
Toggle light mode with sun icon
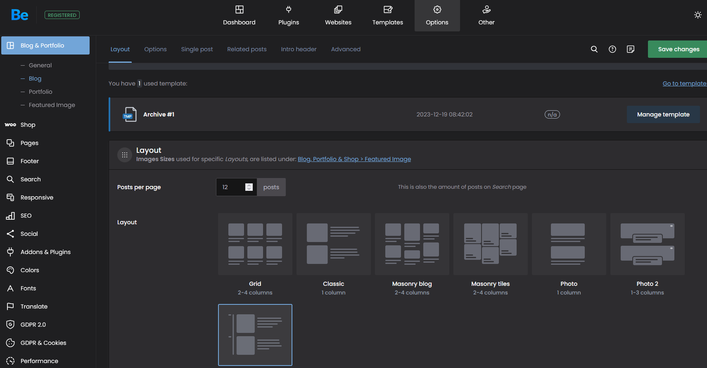(x=698, y=15)
